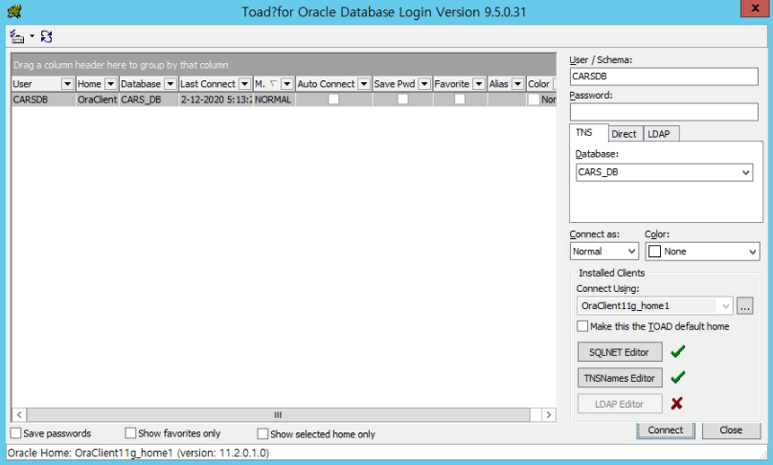This screenshot has width=773, height=465.
Task: Open the User column filter dropdown
Action: pyautogui.click(x=68, y=84)
